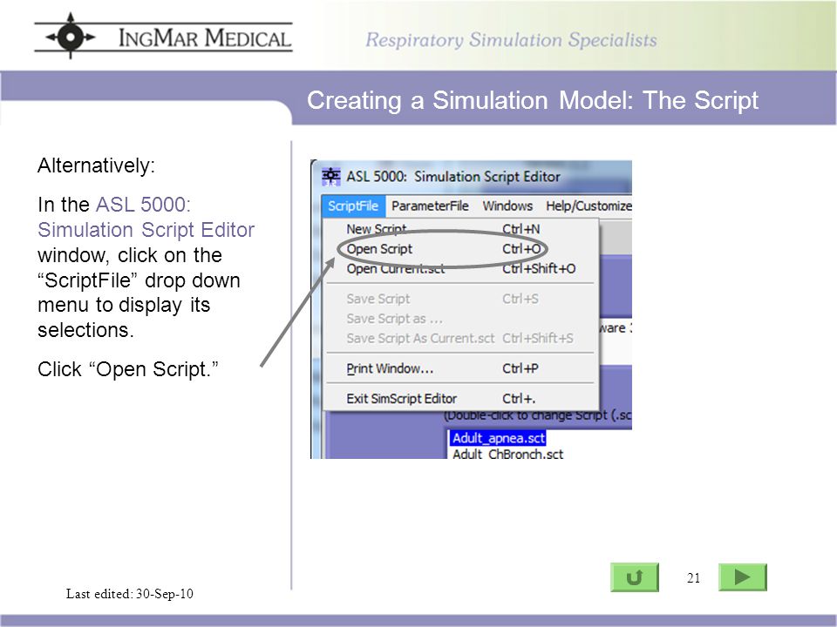This screenshot has width=837, height=627.
Task: Click the IngMar Medical compass logo
Action: [71, 37]
